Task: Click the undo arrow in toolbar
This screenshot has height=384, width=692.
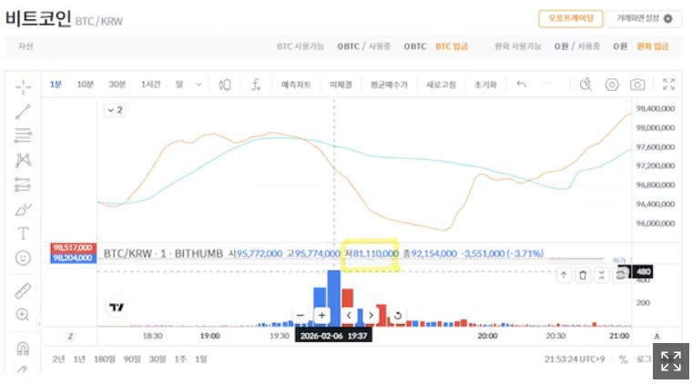Action: [x=521, y=84]
